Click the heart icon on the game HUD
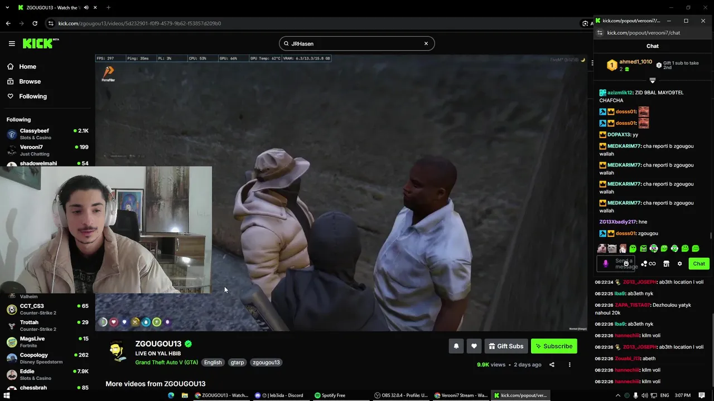The image size is (714, 401). click(x=113, y=322)
